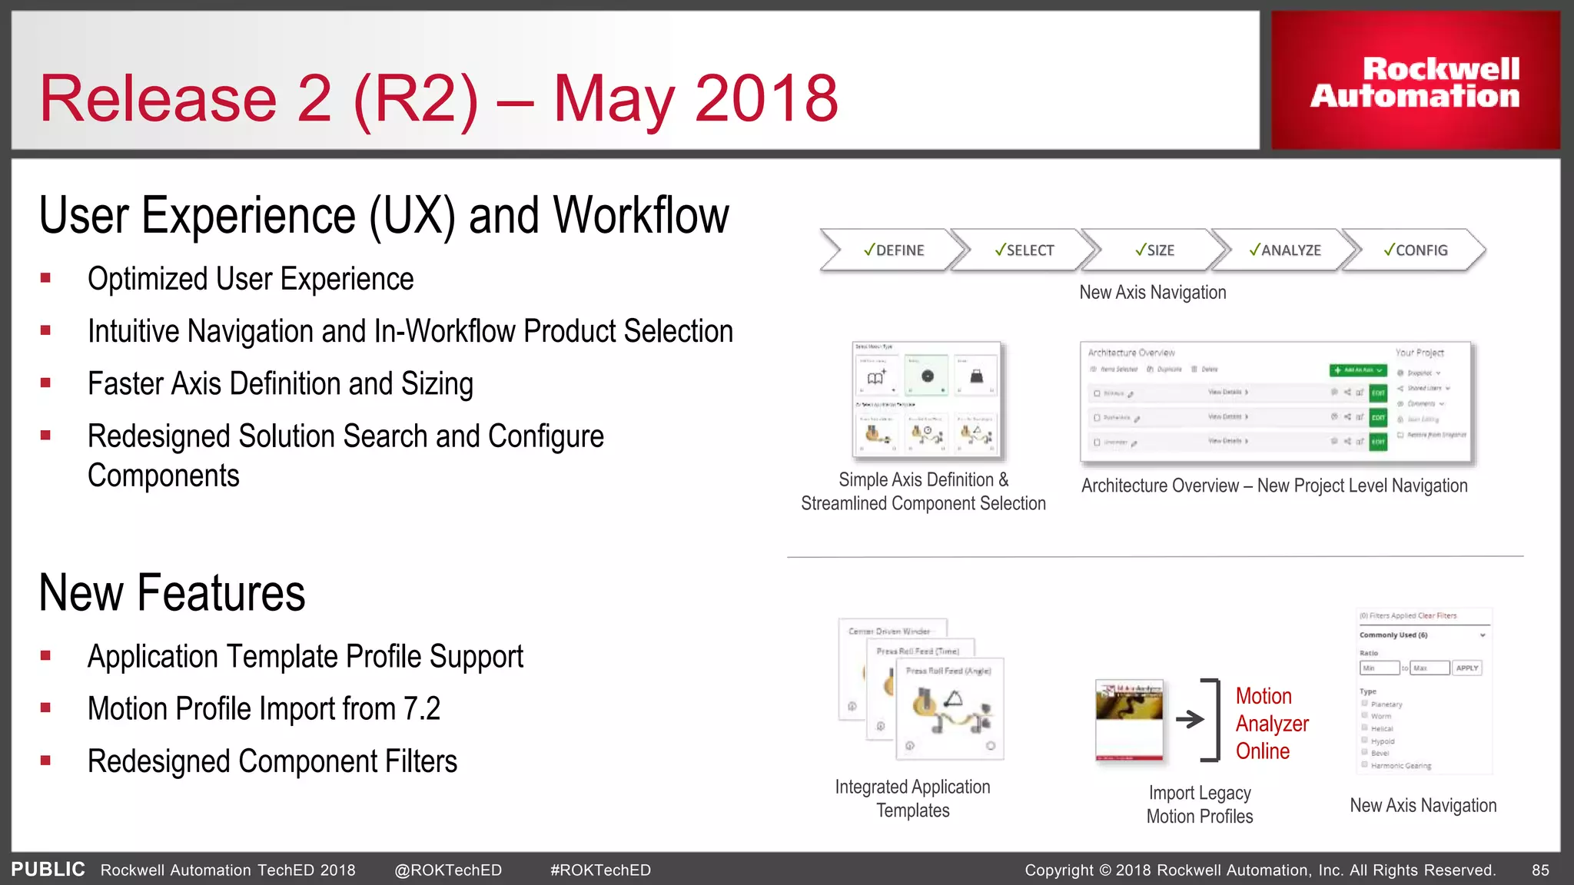Image resolution: width=1574 pixels, height=885 pixels.
Task: Tick the checkbox of the second axis row
Action: (1097, 418)
